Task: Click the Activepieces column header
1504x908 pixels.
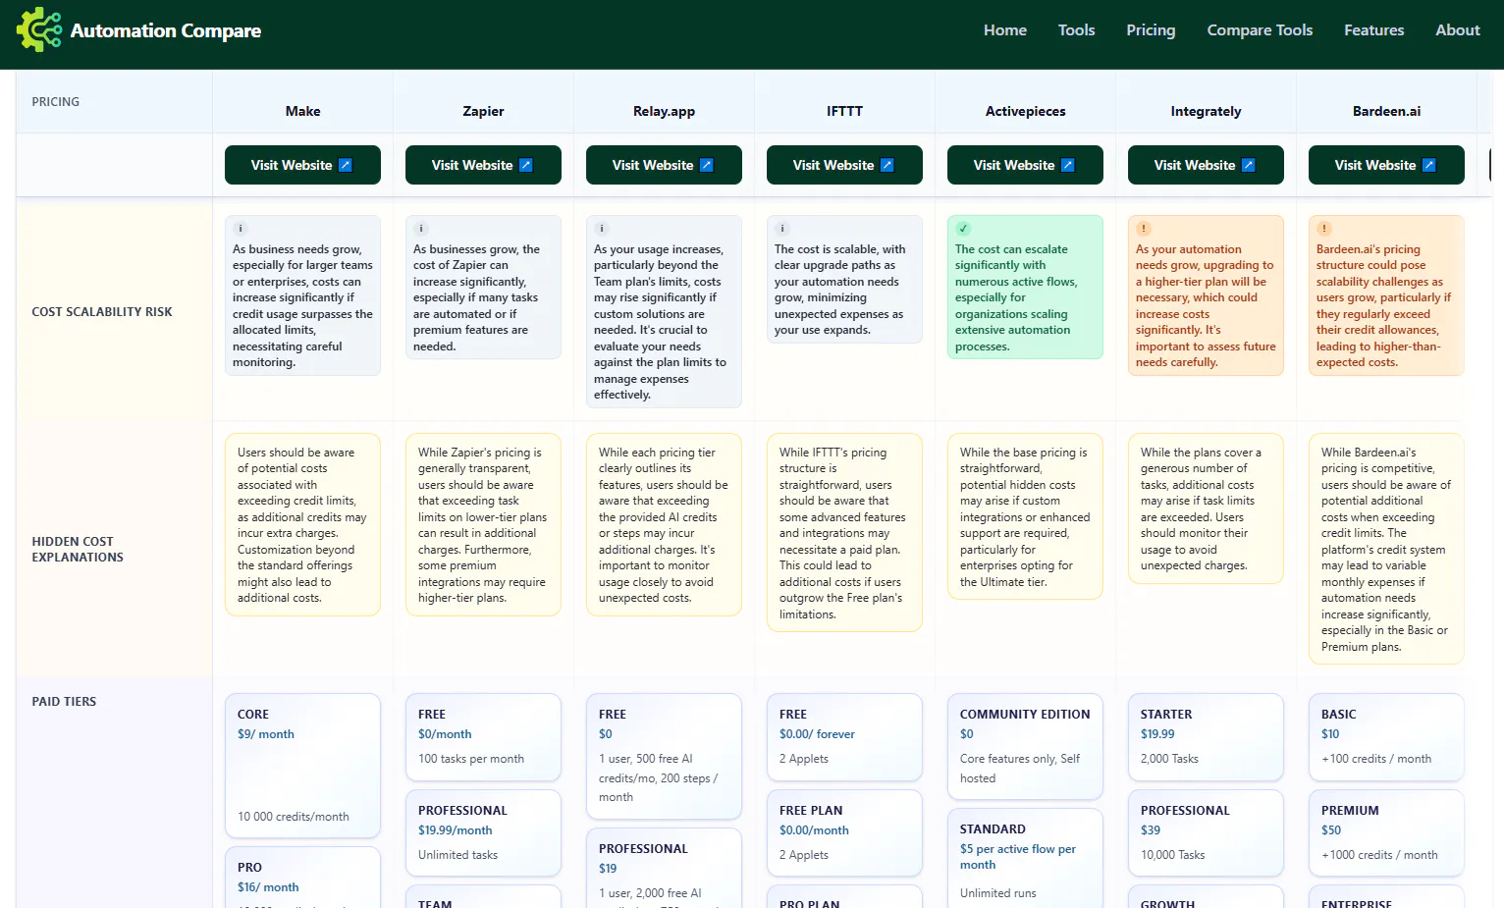Action: tap(1025, 111)
